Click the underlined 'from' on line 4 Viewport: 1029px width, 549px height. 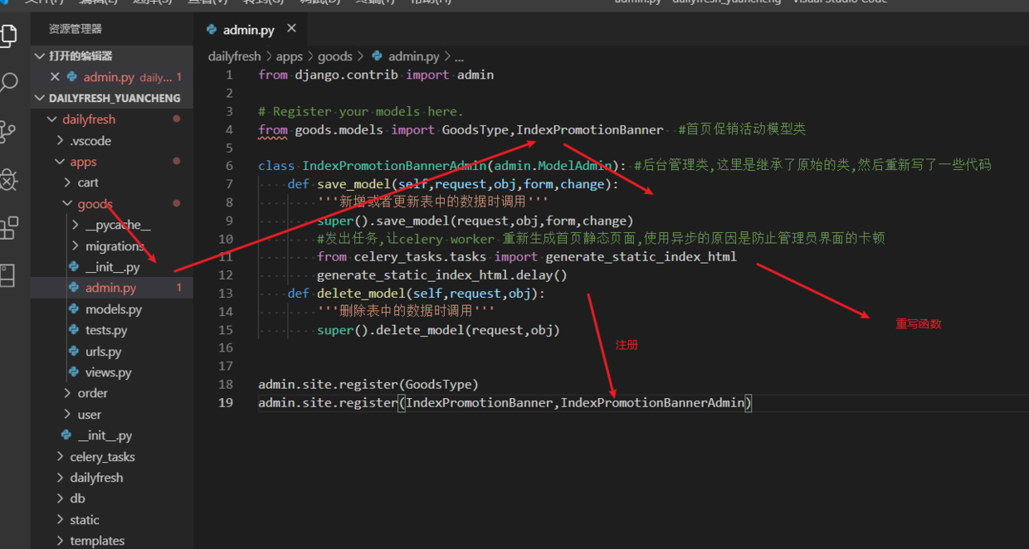[x=273, y=130]
